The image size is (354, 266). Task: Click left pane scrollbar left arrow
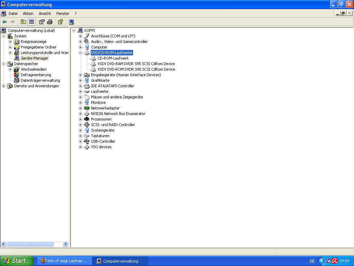tap(3, 244)
